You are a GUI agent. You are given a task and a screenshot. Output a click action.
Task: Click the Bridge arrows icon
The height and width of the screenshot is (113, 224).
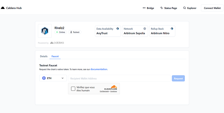(144, 8)
